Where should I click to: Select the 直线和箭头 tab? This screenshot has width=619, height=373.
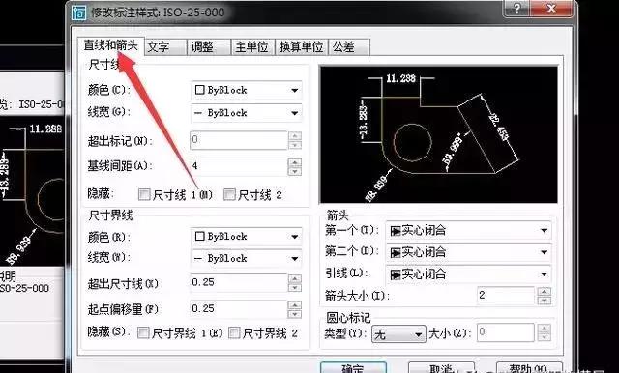[x=111, y=45]
